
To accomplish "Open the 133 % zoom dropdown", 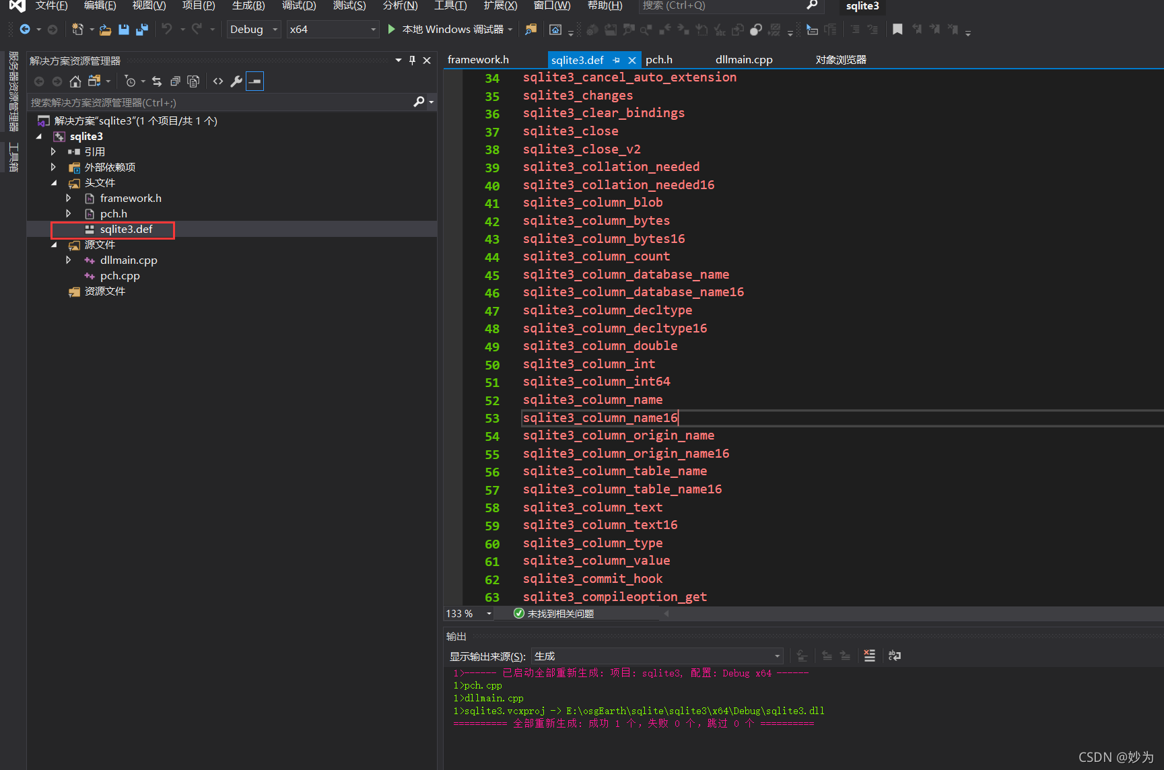I will pyautogui.click(x=489, y=614).
